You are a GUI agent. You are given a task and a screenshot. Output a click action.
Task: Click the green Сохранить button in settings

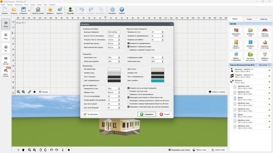[x=147, y=114]
